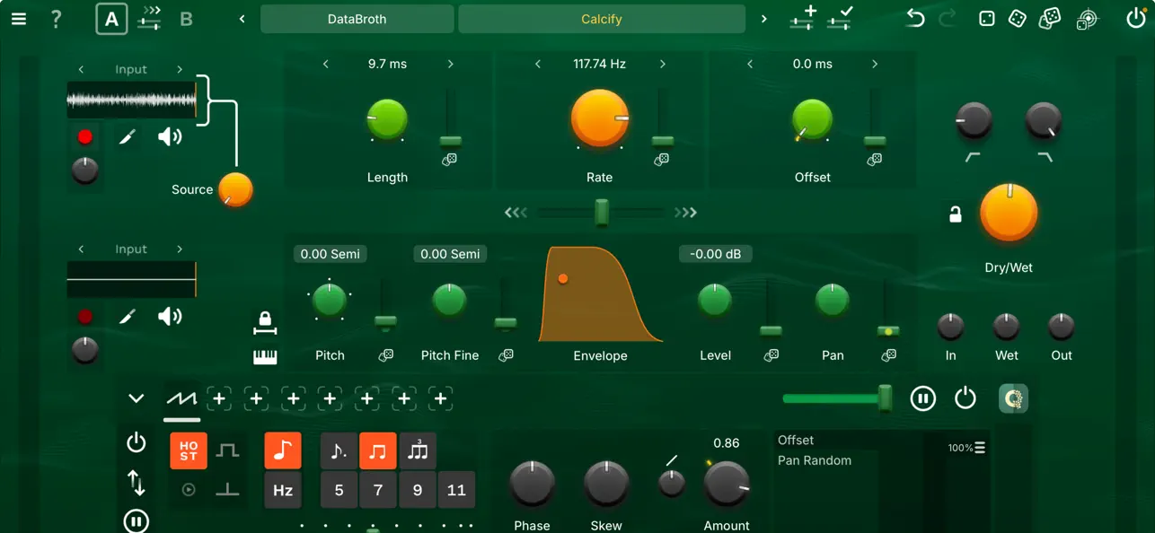Click the undo arrow icon
The height and width of the screenshot is (533, 1155).
pyautogui.click(x=915, y=17)
